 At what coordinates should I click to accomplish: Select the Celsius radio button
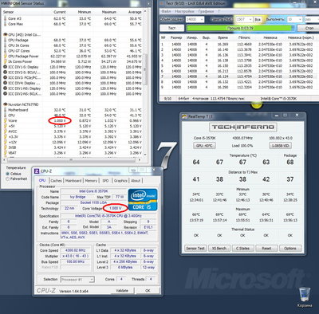coord(7,174)
